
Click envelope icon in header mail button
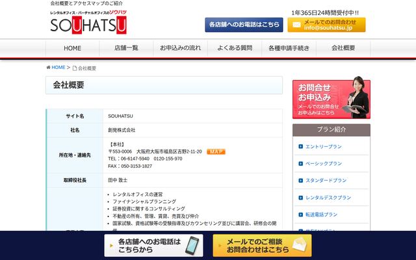[296, 25]
